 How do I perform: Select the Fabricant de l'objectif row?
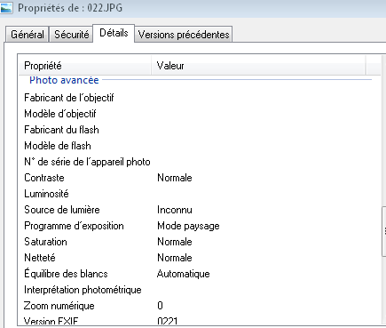[x=200, y=98]
